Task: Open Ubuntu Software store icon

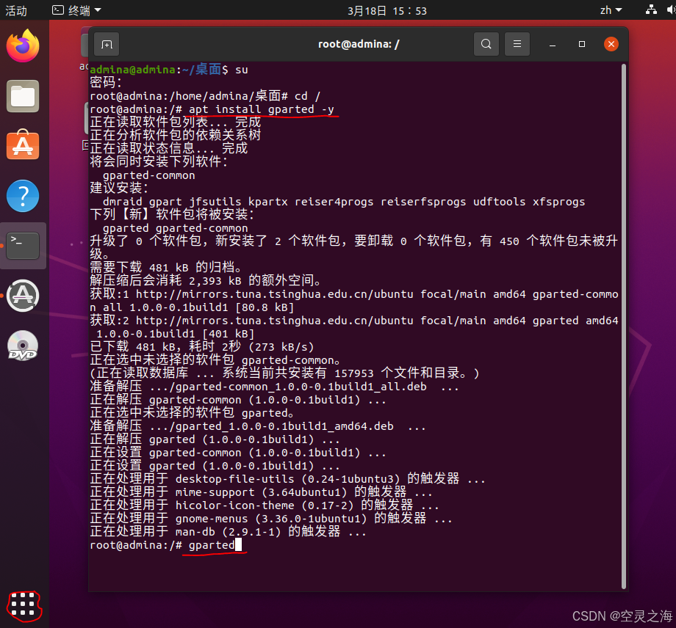Action: coord(23,145)
